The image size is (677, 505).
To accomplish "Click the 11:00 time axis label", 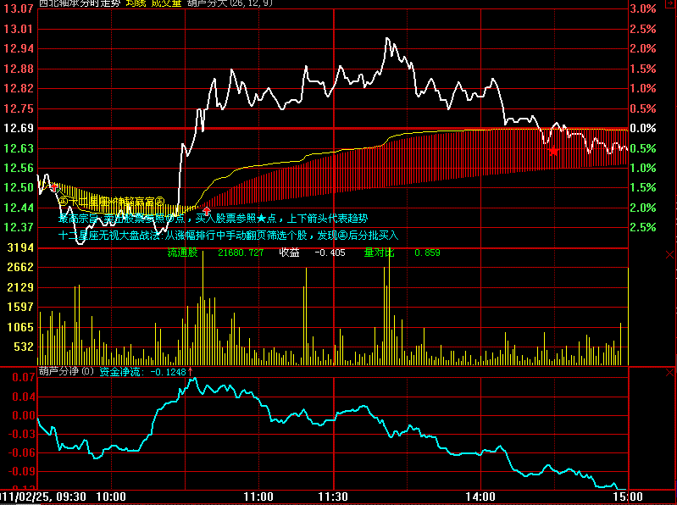I will [x=258, y=497].
